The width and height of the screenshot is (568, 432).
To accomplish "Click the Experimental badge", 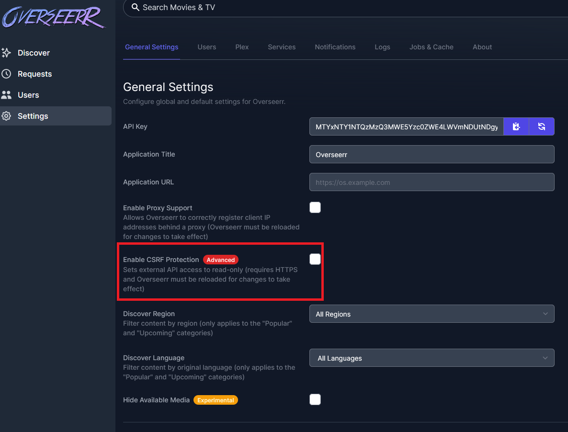I will point(216,400).
